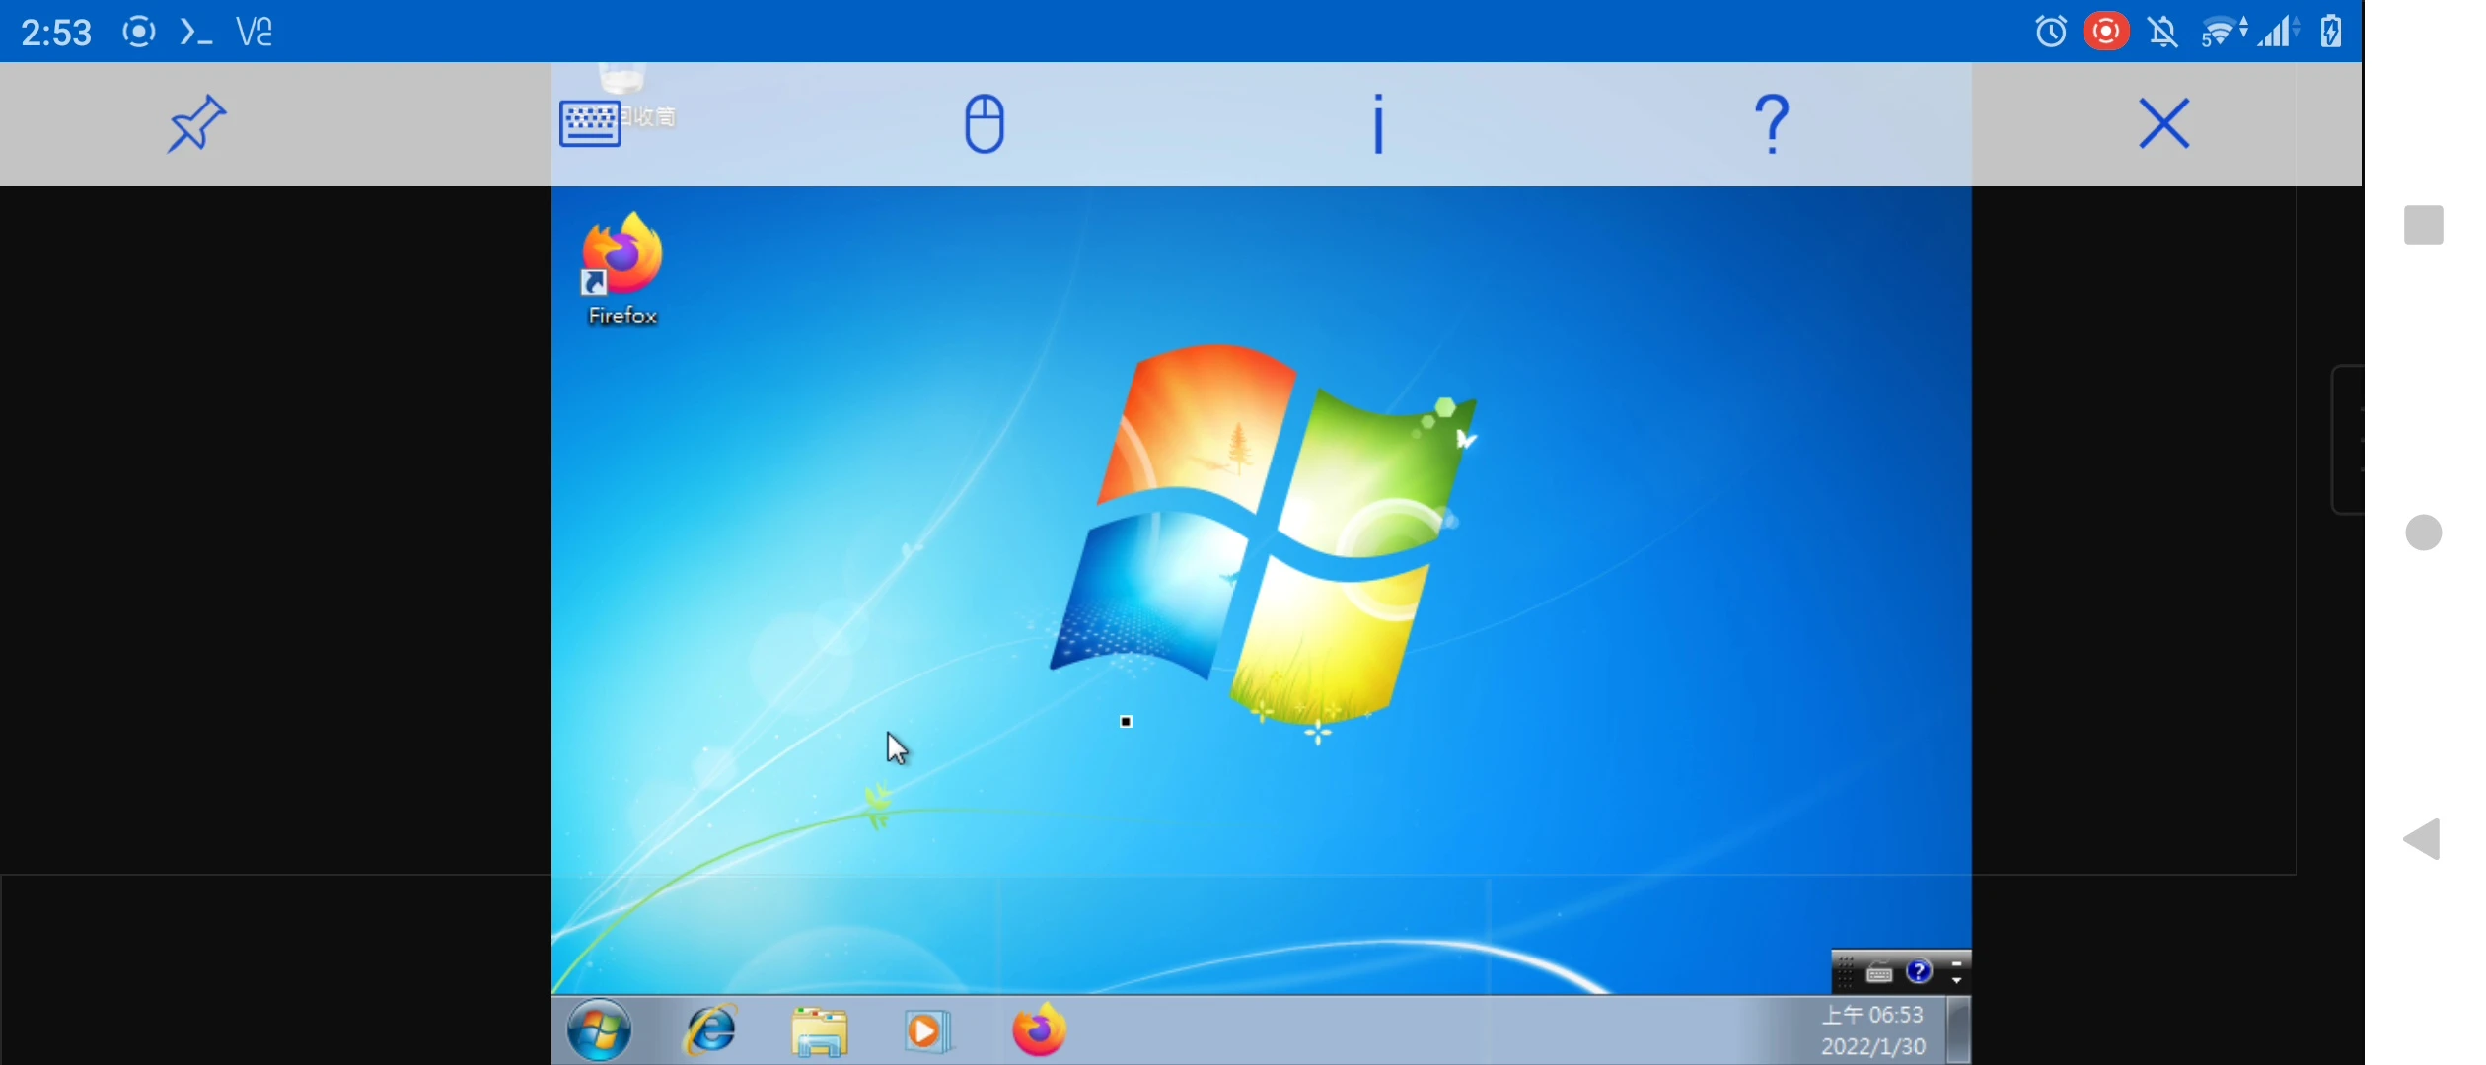Open the on-screen keyboard
Screen dimensions: 2486x1065
(x=590, y=124)
